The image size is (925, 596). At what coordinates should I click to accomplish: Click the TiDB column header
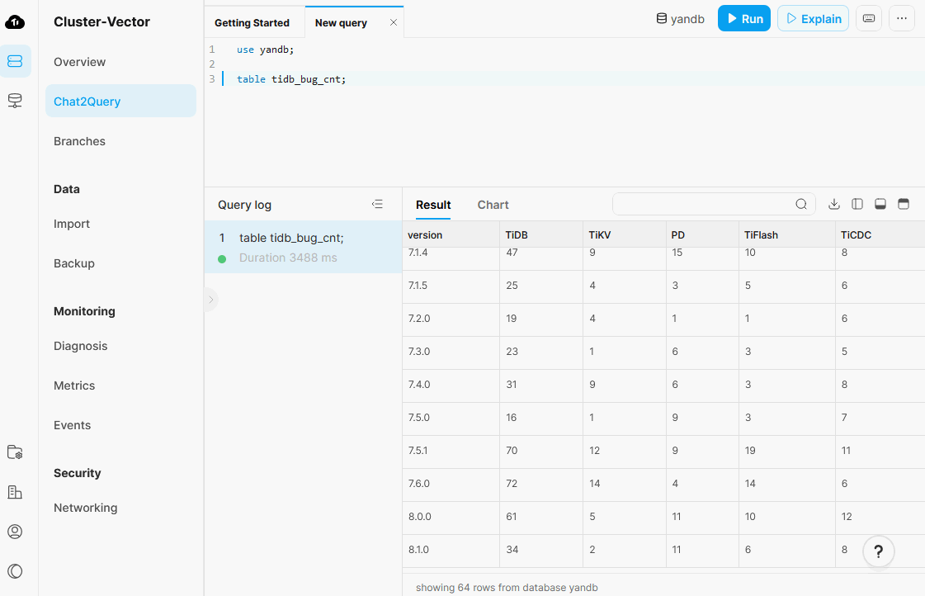(541, 235)
